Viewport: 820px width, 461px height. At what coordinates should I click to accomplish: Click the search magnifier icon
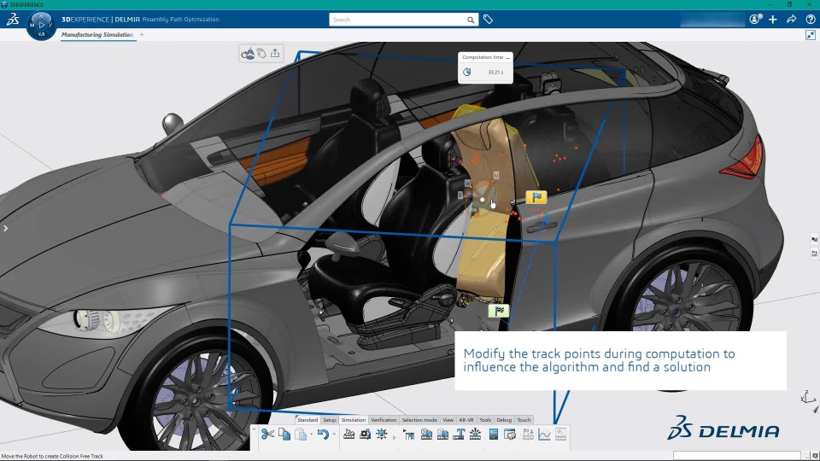coord(471,20)
